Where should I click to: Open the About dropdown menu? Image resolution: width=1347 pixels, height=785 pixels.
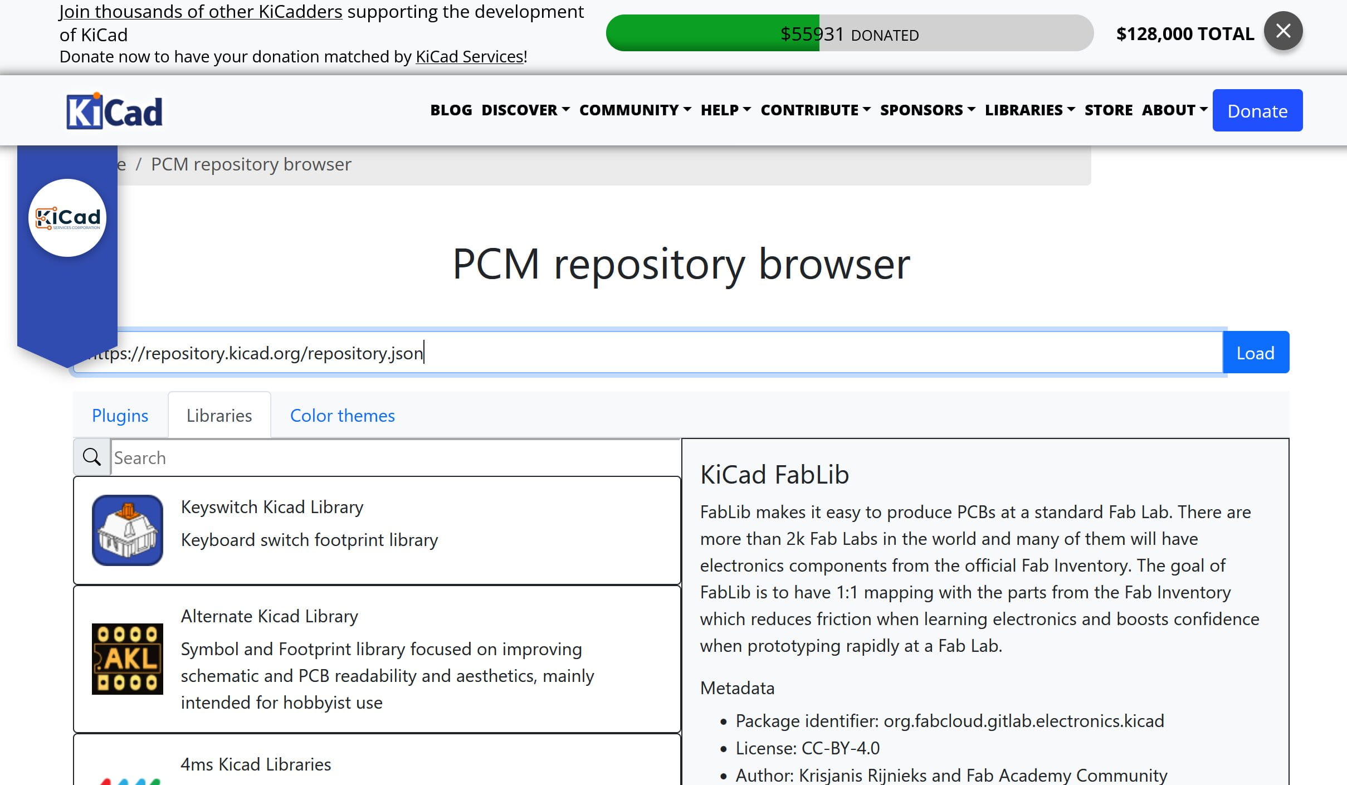click(x=1174, y=110)
